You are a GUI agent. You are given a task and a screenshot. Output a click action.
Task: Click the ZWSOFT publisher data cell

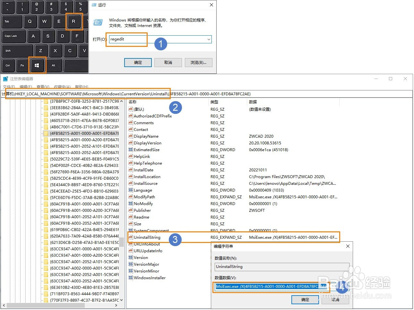[257, 210]
